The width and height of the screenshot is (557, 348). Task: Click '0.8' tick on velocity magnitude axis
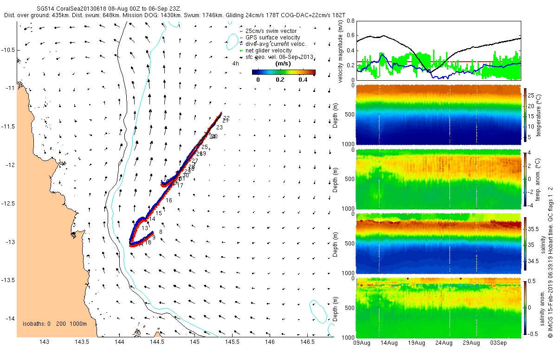[350, 21]
